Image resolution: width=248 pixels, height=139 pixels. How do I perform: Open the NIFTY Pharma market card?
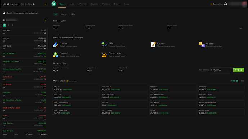(221, 111)
